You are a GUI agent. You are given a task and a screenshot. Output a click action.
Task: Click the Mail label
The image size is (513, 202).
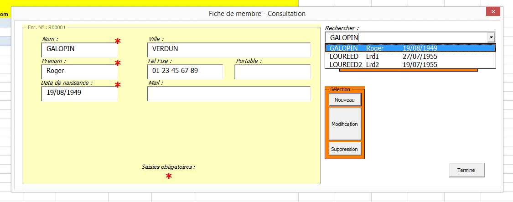click(156, 83)
